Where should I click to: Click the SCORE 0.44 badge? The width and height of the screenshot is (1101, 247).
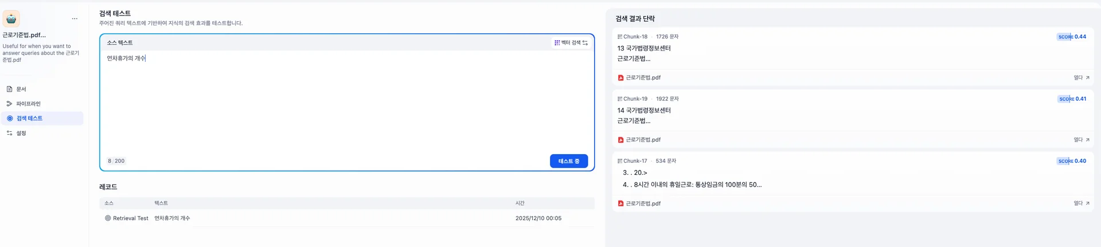click(x=1071, y=37)
